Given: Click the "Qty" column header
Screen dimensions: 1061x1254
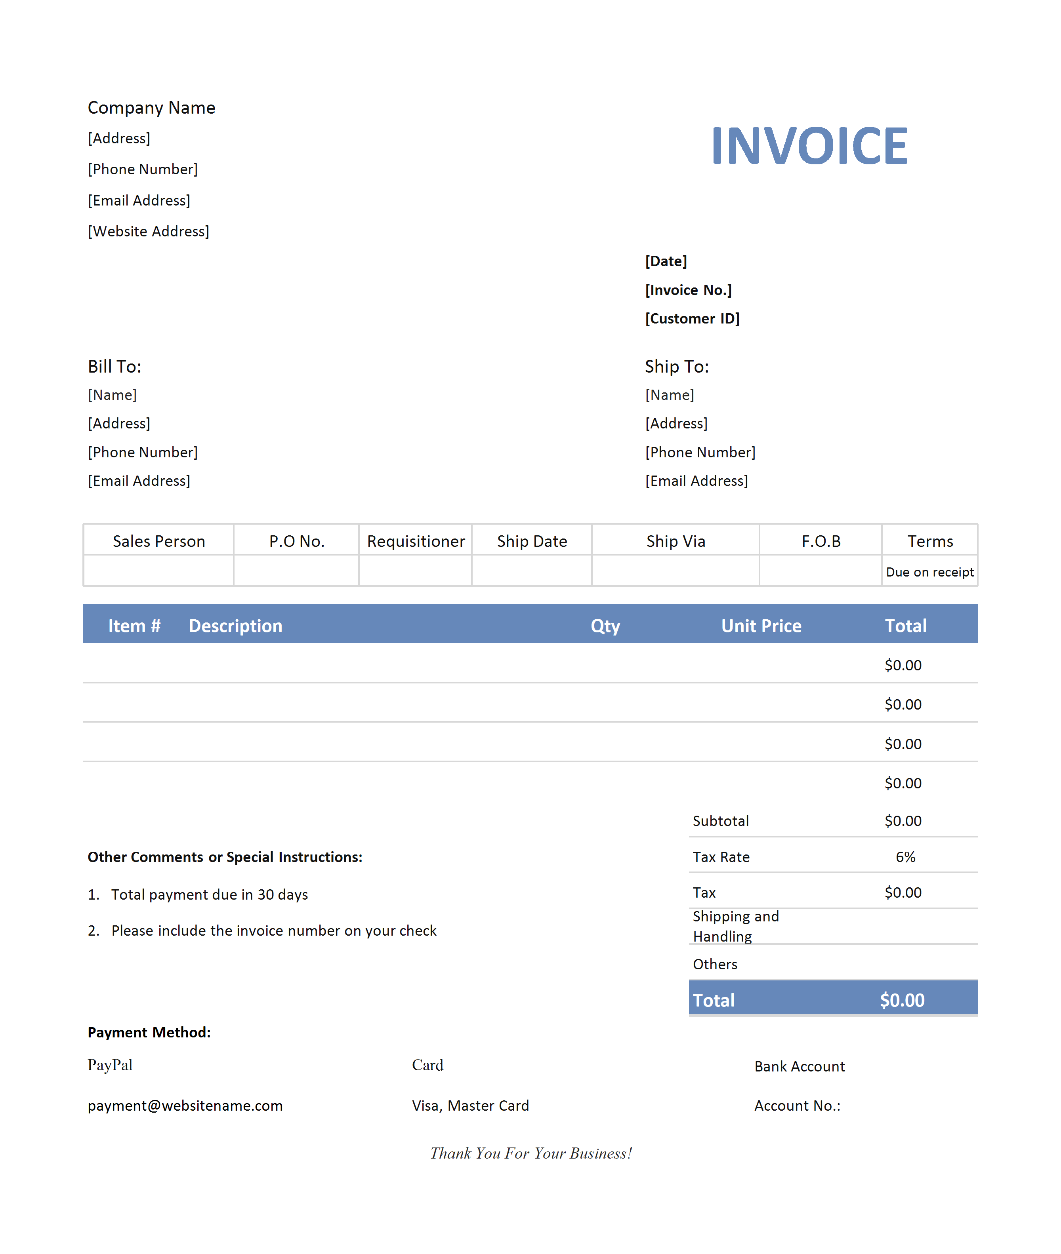Looking at the screenshot, I should (605, 626).
